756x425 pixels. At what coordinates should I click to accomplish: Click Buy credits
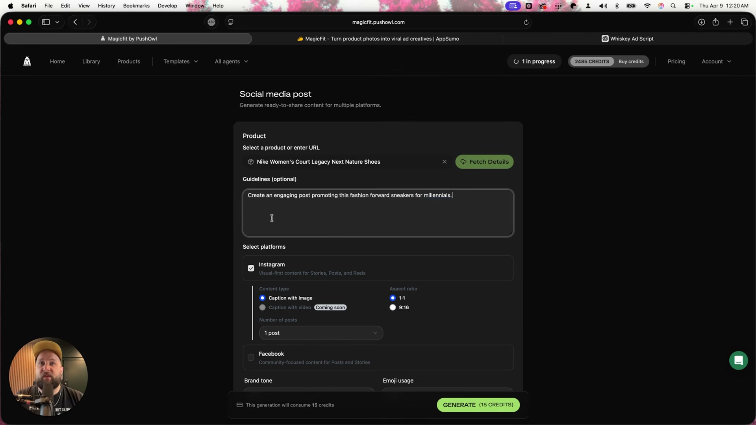click(x=631, y=61)
